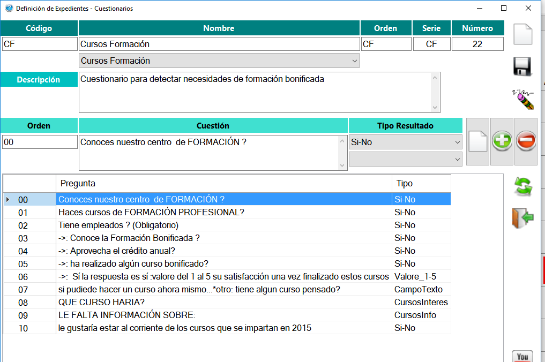Minimize the Cuestionarios window
Viewport: 545px width, 362px height.
tap(480, 8)
